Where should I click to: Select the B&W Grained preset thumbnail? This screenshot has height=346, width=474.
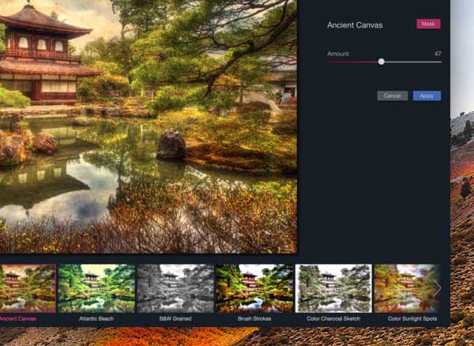coord(175,288)
